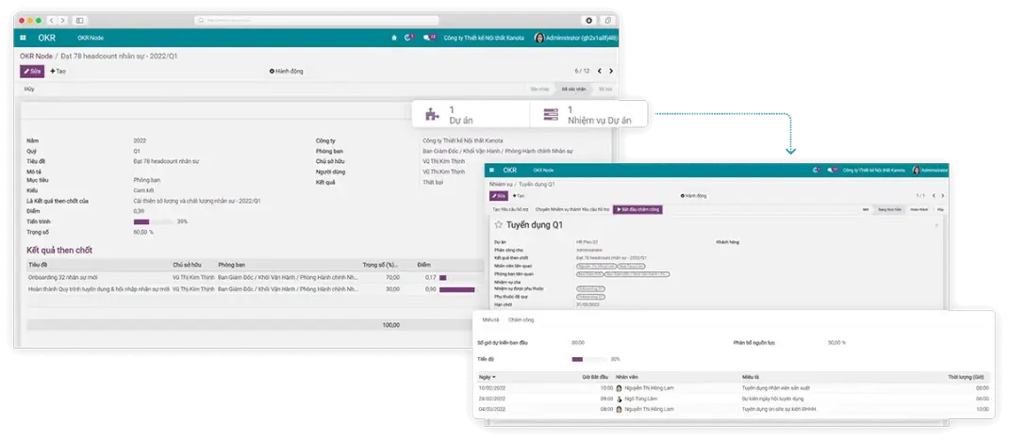Open Administrator user menu
Viewport: 1009px width, 441px height.
point(576,38)
